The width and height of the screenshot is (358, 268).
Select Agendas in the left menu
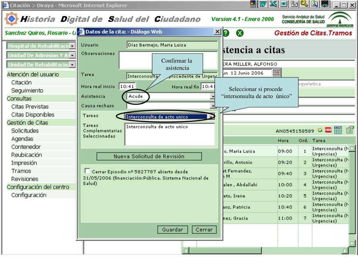23,139
